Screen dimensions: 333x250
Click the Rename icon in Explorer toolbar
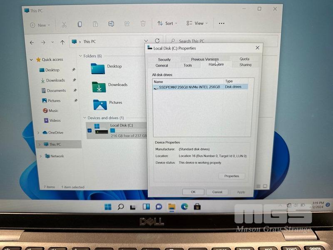[111, 24]
